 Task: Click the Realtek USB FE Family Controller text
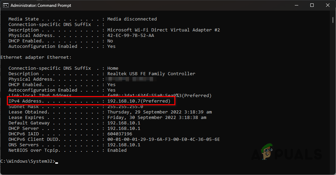point(151,74)
